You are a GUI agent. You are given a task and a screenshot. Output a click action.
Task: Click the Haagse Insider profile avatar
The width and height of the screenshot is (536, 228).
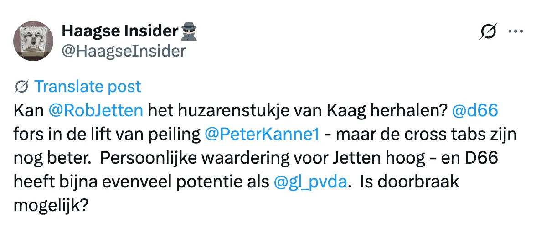click(33, 41)
